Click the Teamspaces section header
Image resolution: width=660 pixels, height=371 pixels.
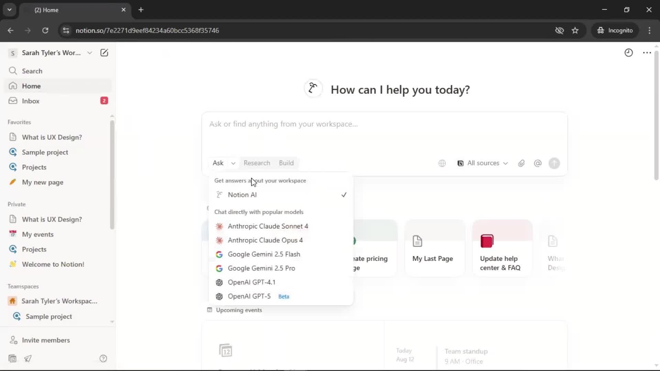click(x=23, y=286)
